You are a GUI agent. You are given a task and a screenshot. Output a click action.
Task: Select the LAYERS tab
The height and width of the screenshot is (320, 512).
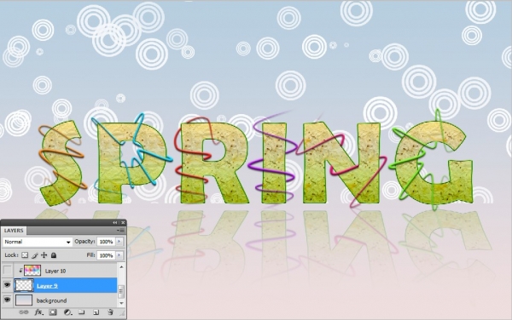[x=14, y=231]
